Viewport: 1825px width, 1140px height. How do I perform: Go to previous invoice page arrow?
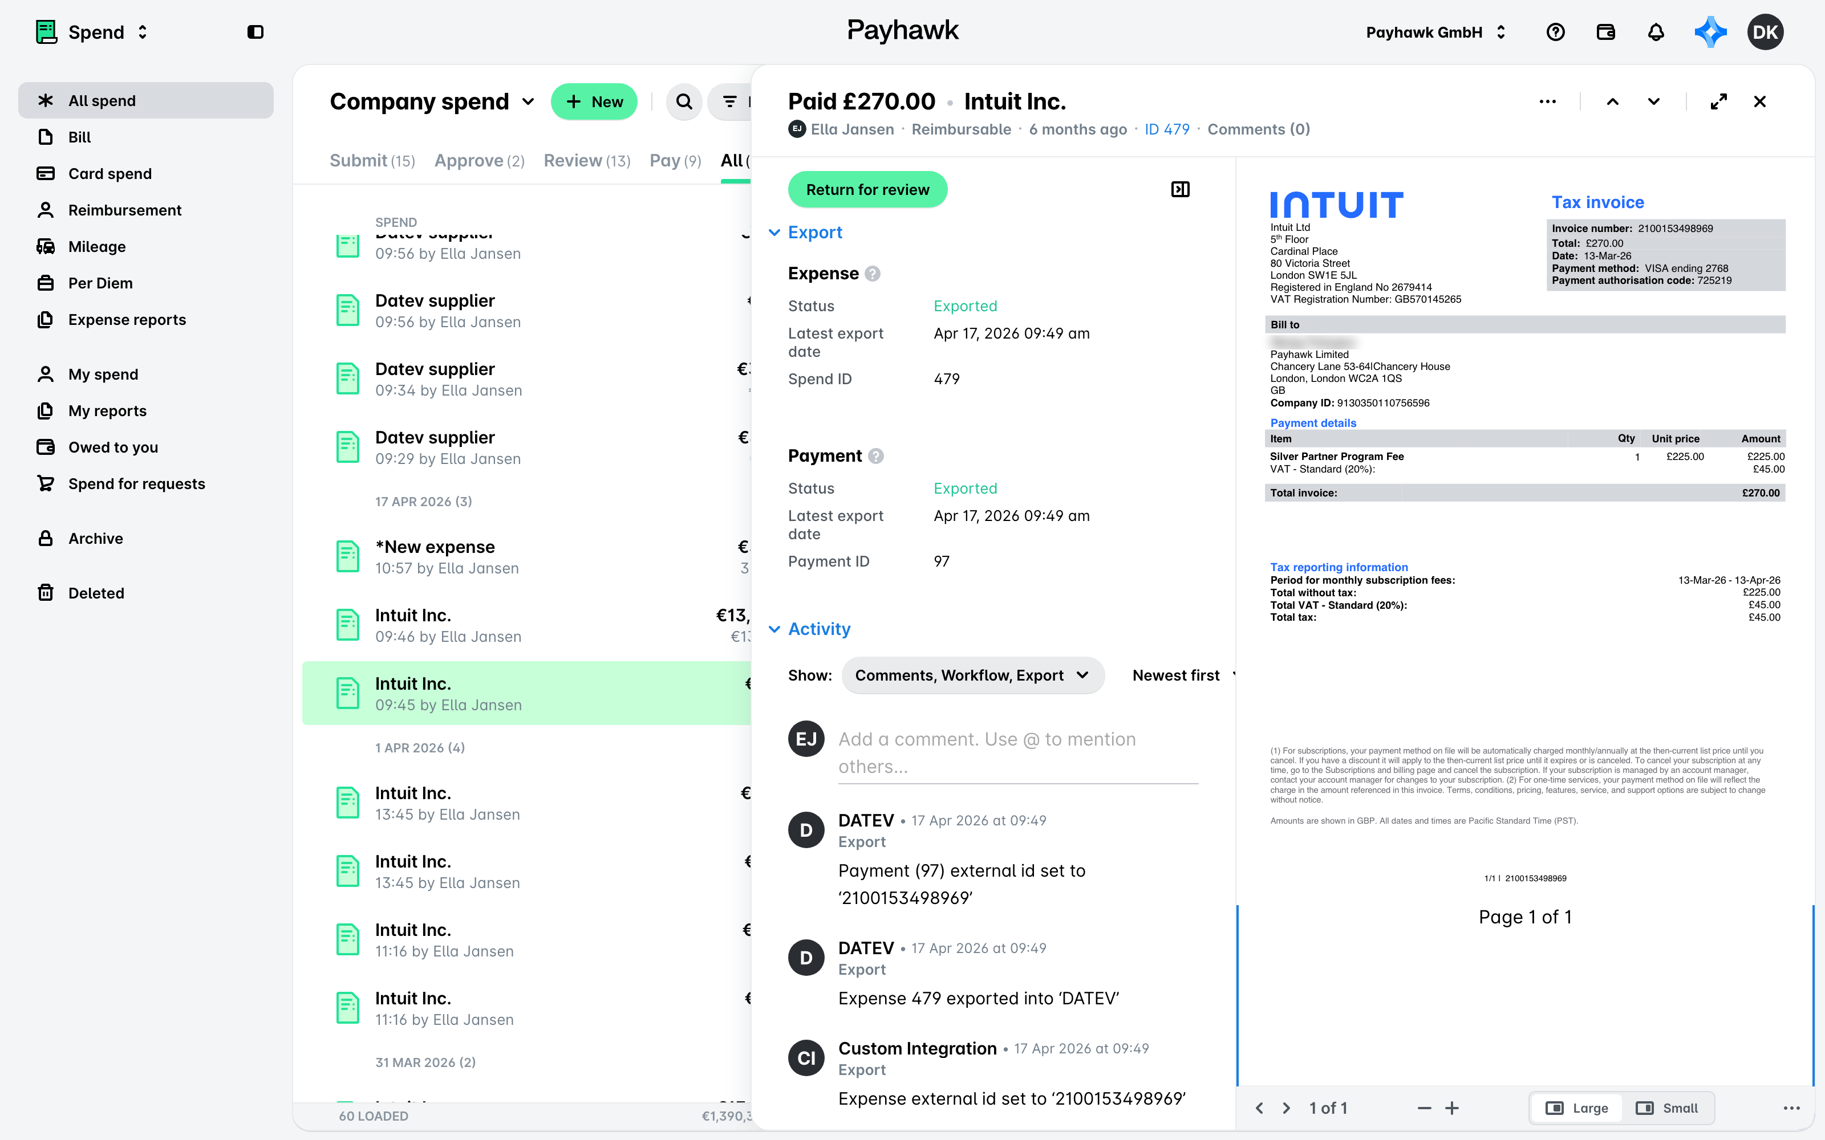click(1259, 1108)
